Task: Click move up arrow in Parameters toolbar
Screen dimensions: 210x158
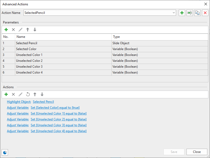Action: click(x=28, y=30)
